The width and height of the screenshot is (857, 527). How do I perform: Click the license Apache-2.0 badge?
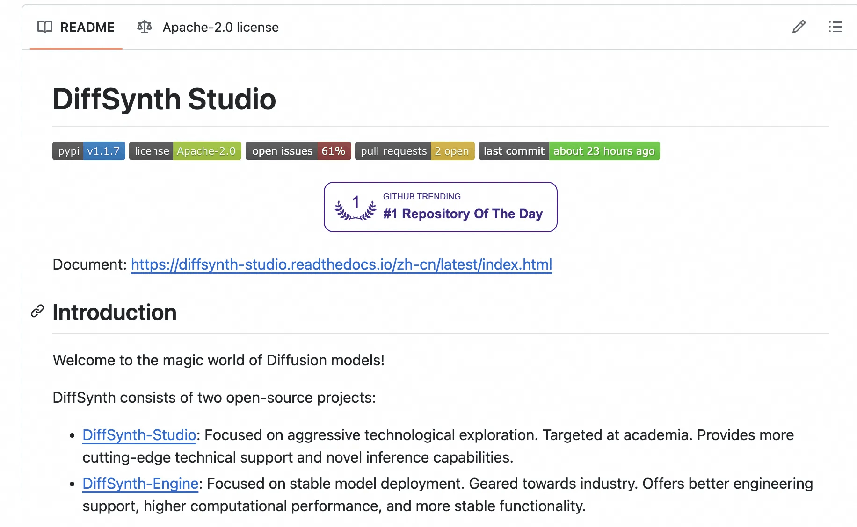point(185,151)
